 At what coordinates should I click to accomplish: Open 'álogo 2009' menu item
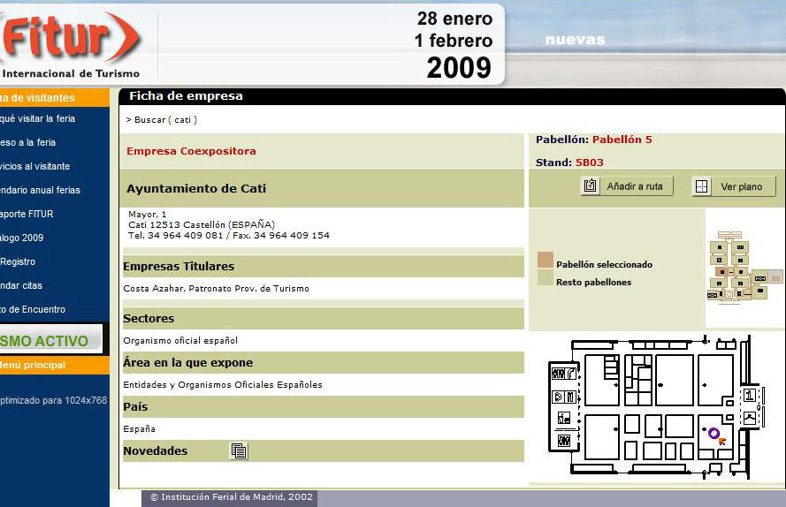[22, 238]
